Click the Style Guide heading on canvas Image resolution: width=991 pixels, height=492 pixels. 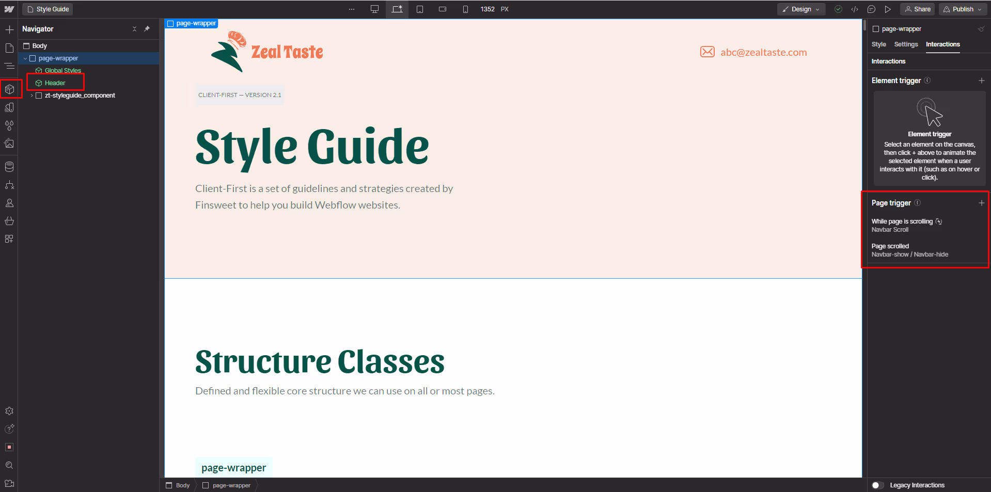[312, 147]
